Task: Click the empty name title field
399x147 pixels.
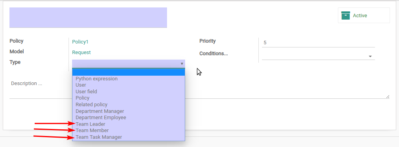Action: pos(88,18)
